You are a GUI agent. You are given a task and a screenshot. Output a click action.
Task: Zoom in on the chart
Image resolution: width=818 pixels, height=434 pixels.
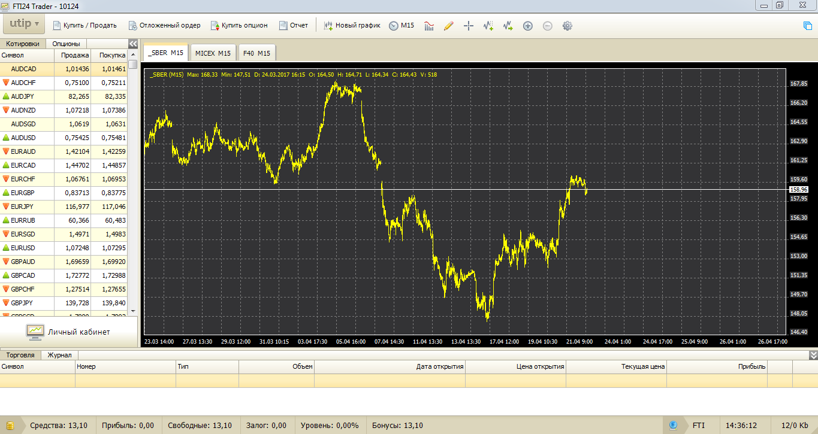point(528,26)
